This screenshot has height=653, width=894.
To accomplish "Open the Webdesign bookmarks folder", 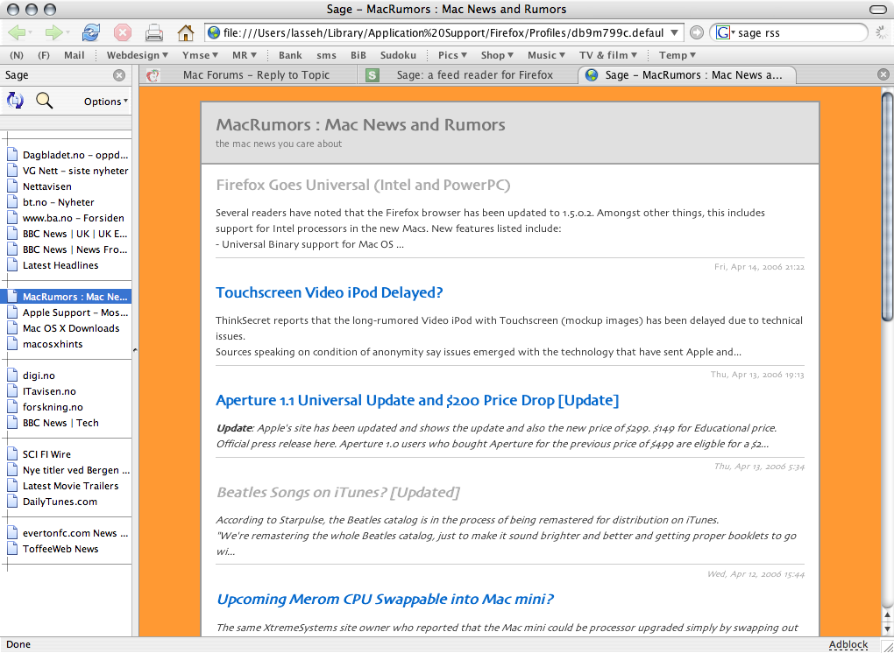I will coord(138,55).
